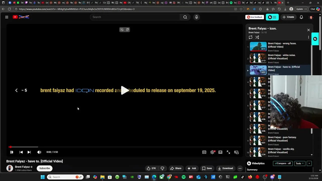The image size is (322, 181).
Task: Click the search magnifier button
Action: coord(185,17)
